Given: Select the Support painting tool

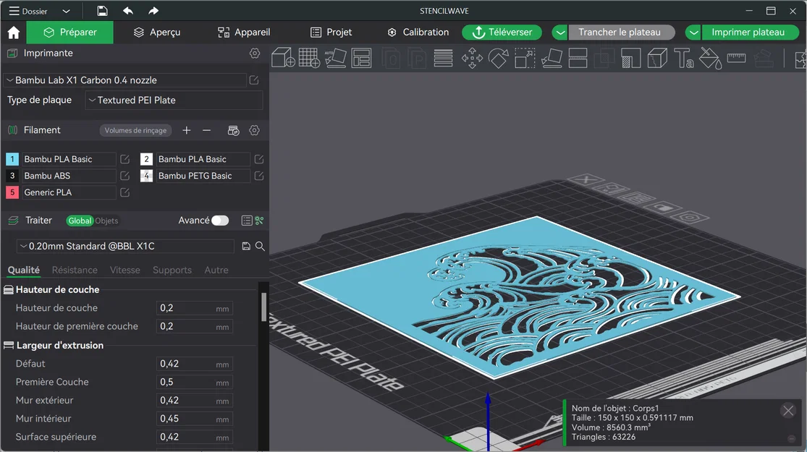Looking at the screenshot, I should coord(630,58).
